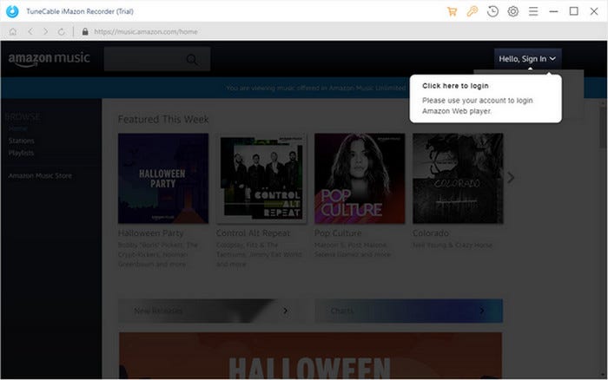Click the music.amazon.com address field
Screen dimensions: 608x380
[x=146, y=32]
